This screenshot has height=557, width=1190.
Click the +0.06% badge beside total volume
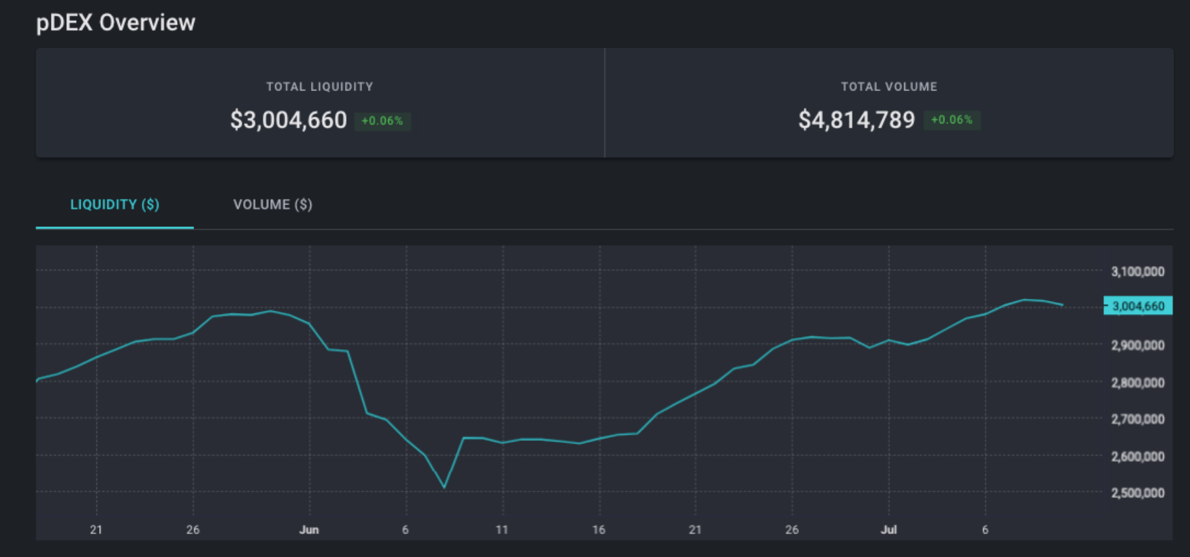(952, 120)
